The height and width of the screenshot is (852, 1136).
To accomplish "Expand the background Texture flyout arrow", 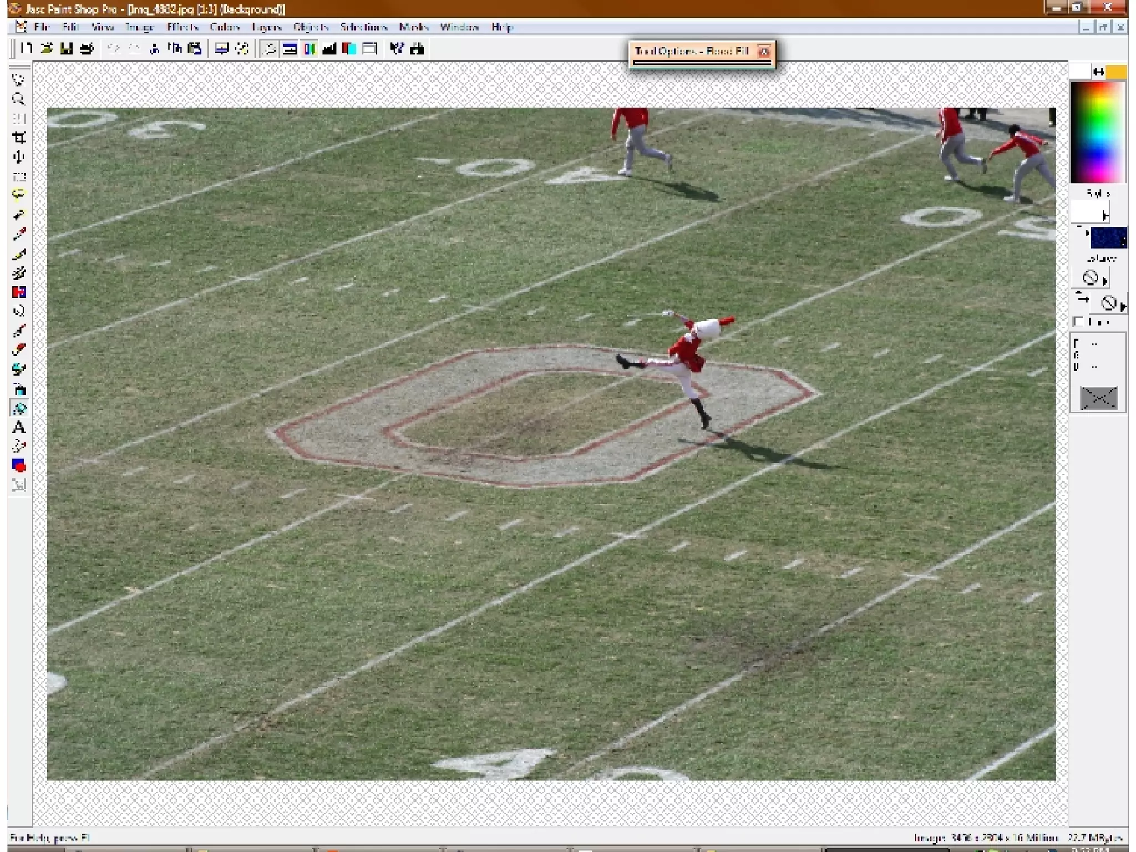I will tap(1123, 306).
